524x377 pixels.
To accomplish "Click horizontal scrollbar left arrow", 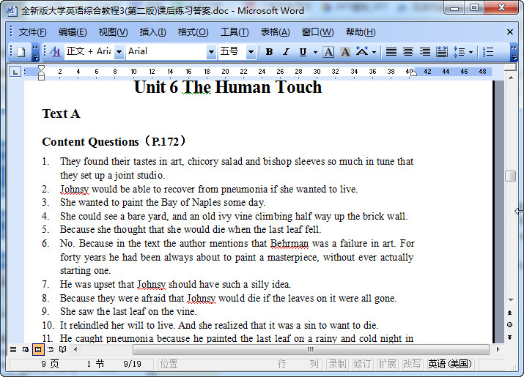I will click(76, 350).
